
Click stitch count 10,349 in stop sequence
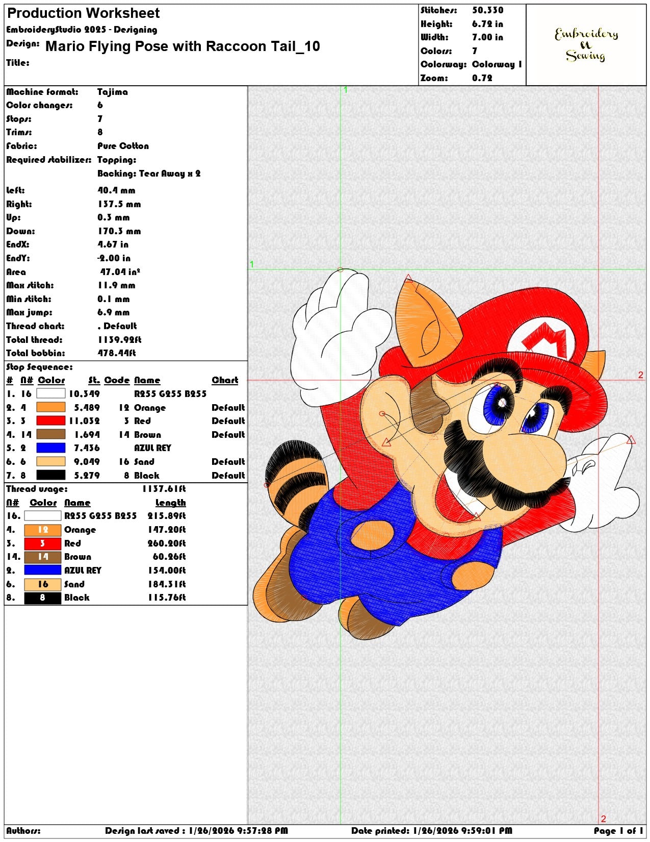click(84, 393)
